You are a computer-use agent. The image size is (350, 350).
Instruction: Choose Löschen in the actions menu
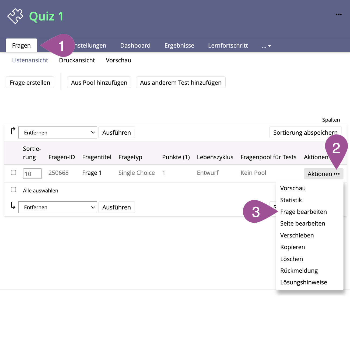pyautogui.click(x=292, y=259)
